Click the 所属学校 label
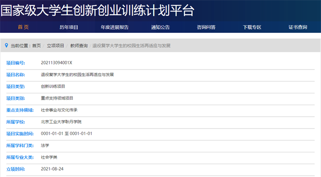The width and height of the screenshot is (321, 177). [x=16, y=122]
